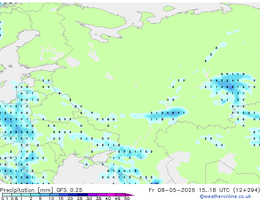This screenshot has width=260, height=200.
Task: Click the 'Fr 08-05-2026' date text
Action: tap(172, 190)
